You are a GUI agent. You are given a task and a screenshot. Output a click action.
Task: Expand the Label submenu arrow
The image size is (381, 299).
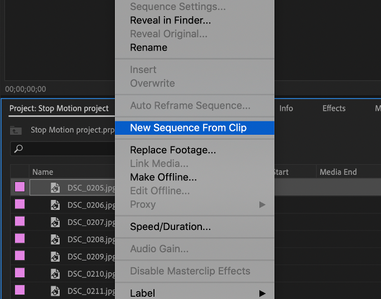point(262,293)
